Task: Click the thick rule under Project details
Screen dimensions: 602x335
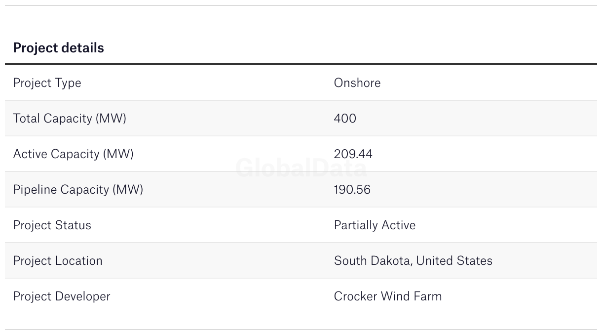Action: 301,64
